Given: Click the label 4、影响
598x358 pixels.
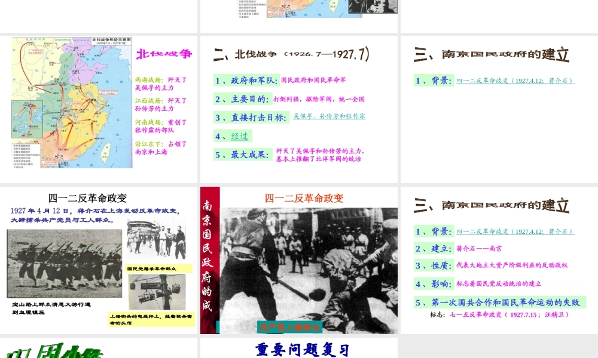Looking at the screenshot, I should click(434, 284).
